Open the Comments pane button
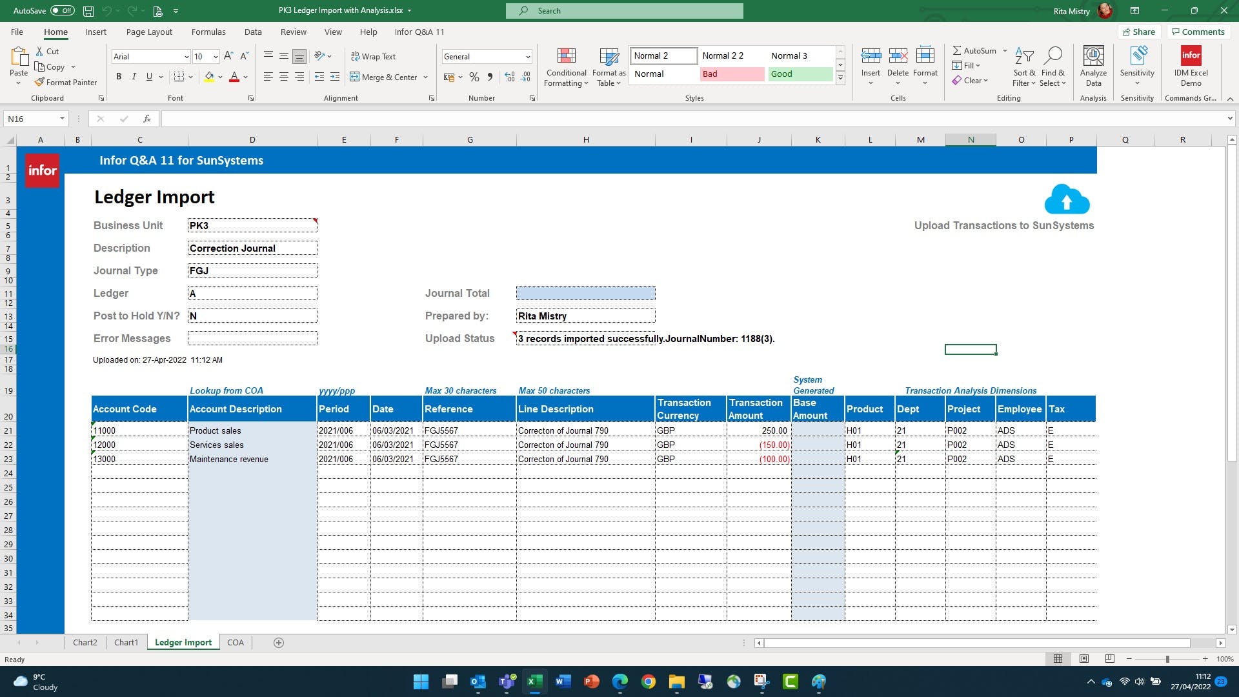This screenshot has height=697, width=1239. point(1198,32)
